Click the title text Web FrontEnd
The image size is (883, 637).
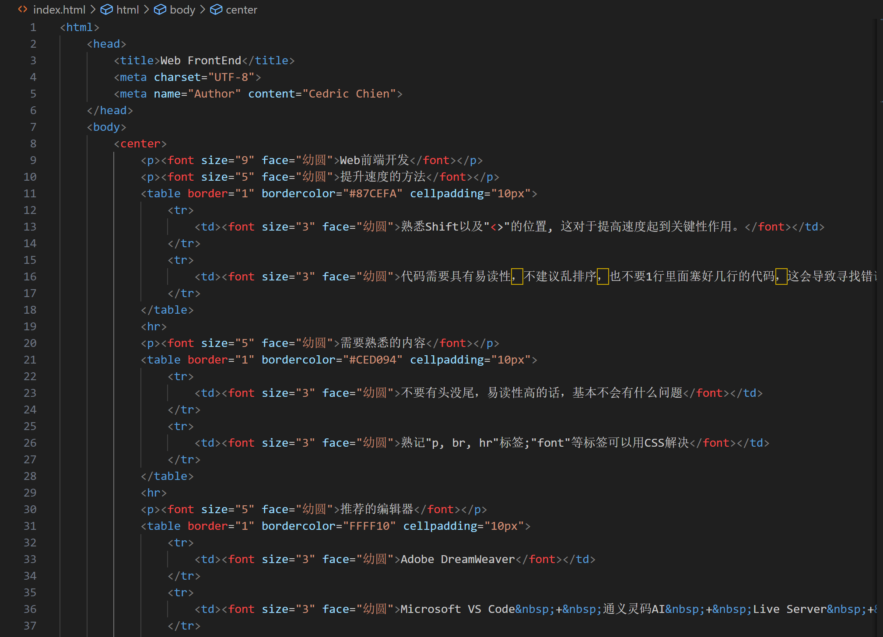[200, 60]
